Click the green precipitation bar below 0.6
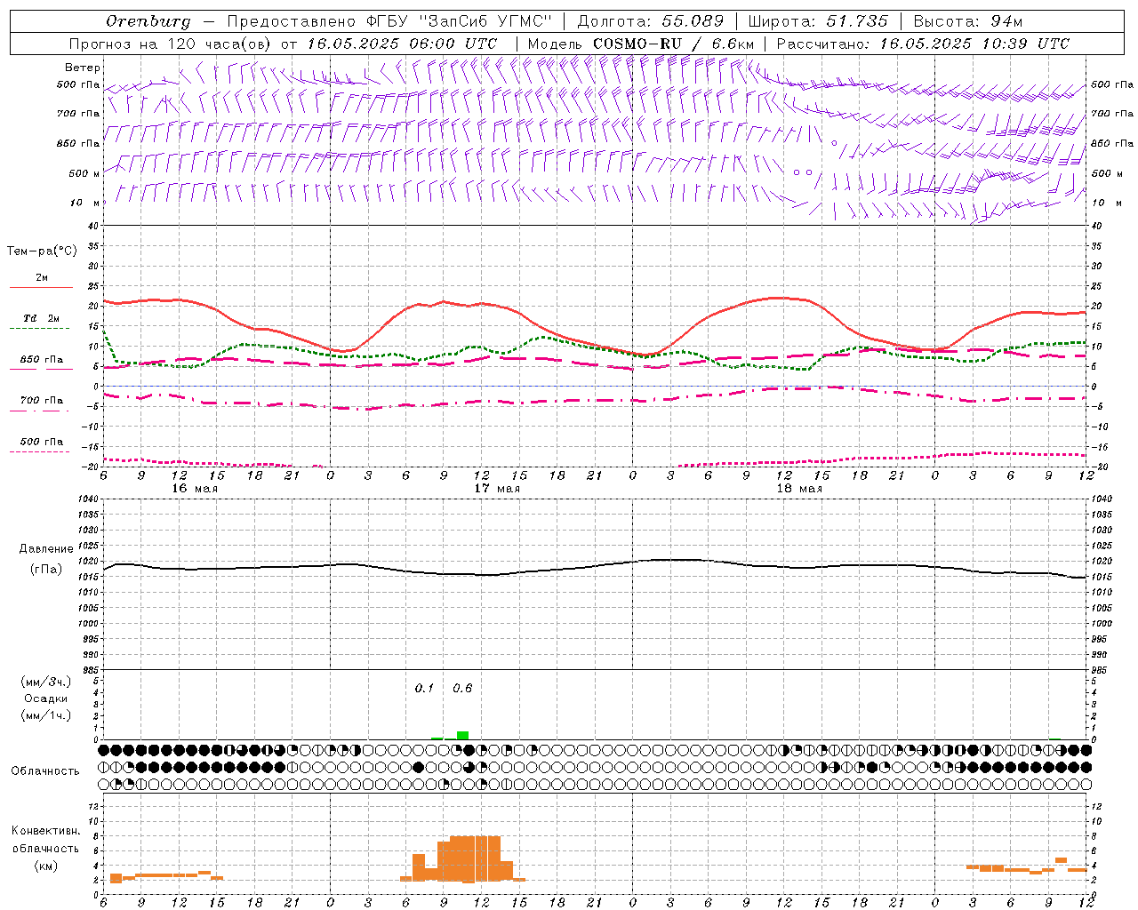Screen dimensions: 1138x910 click(462, 735)
